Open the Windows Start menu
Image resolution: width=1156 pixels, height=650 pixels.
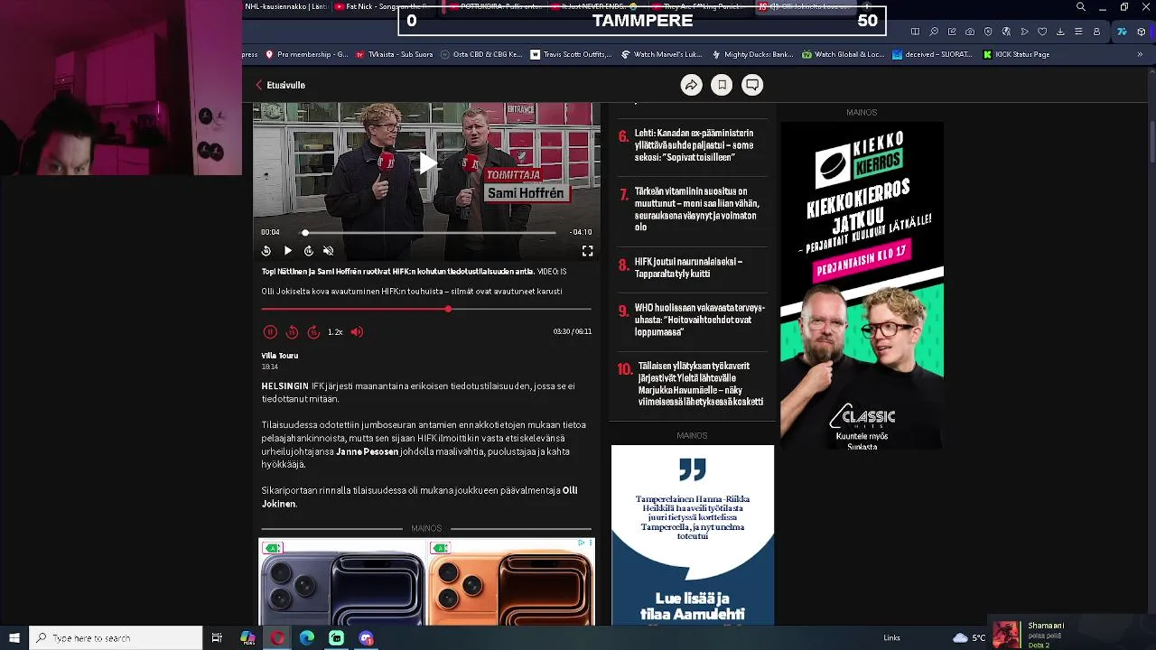pos(14,637)
